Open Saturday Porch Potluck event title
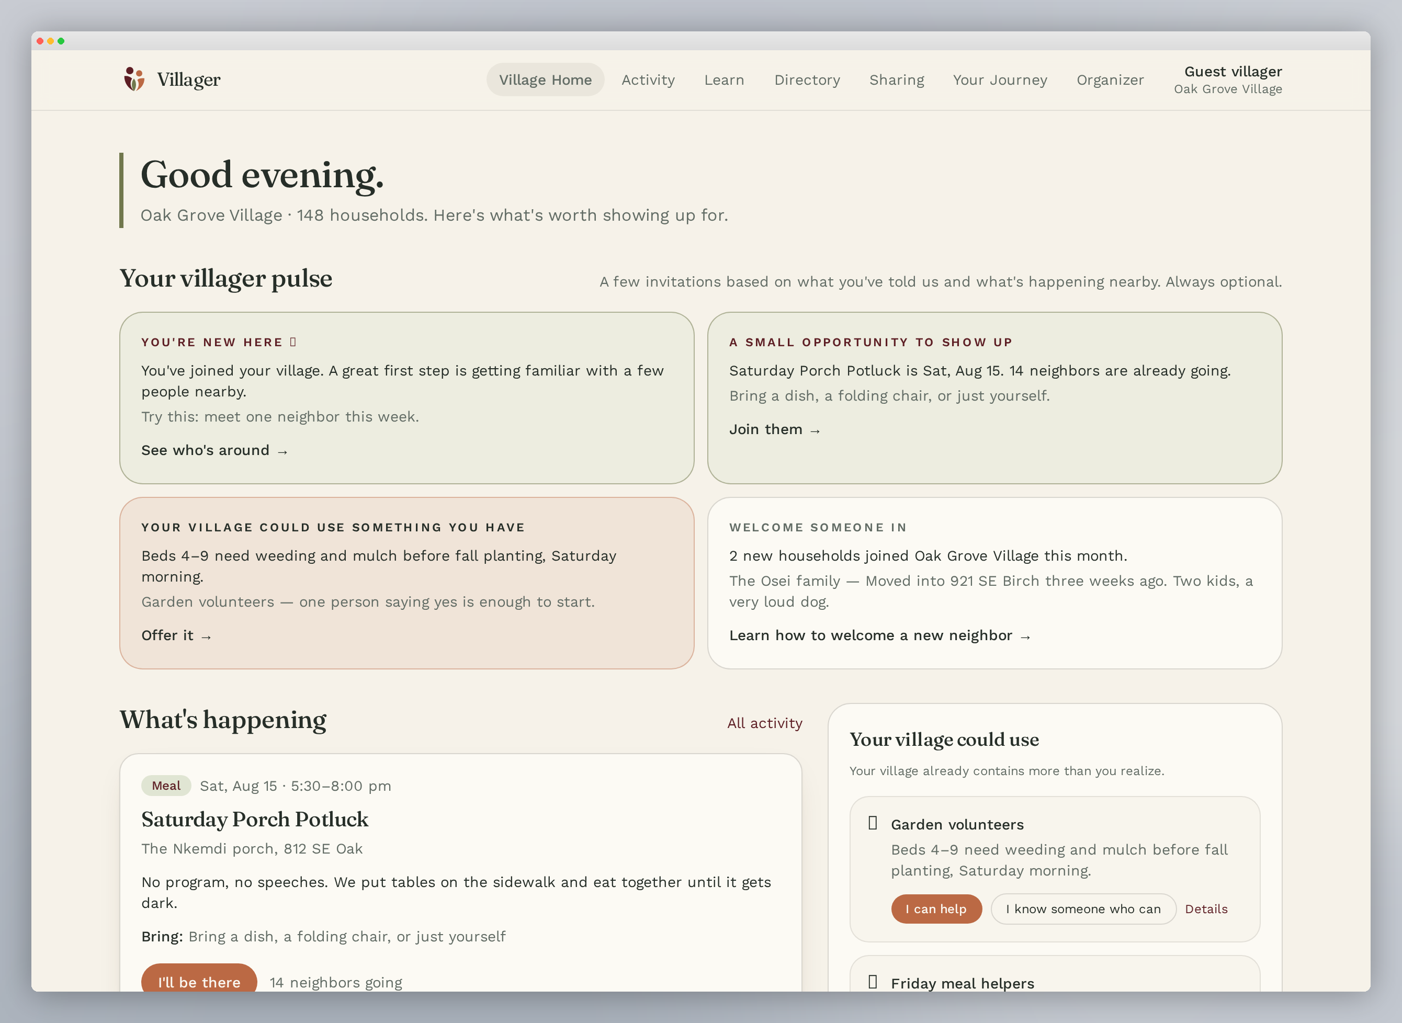1402x1023 pixels. pyautogui.click(x=255, y=819)
